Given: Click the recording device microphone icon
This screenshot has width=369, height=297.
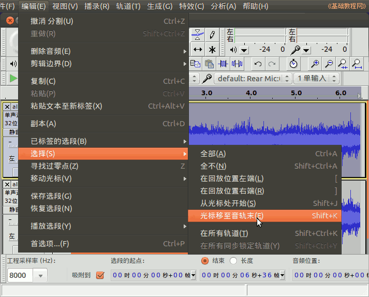Looking at the screenshot, I should [207, 79].
